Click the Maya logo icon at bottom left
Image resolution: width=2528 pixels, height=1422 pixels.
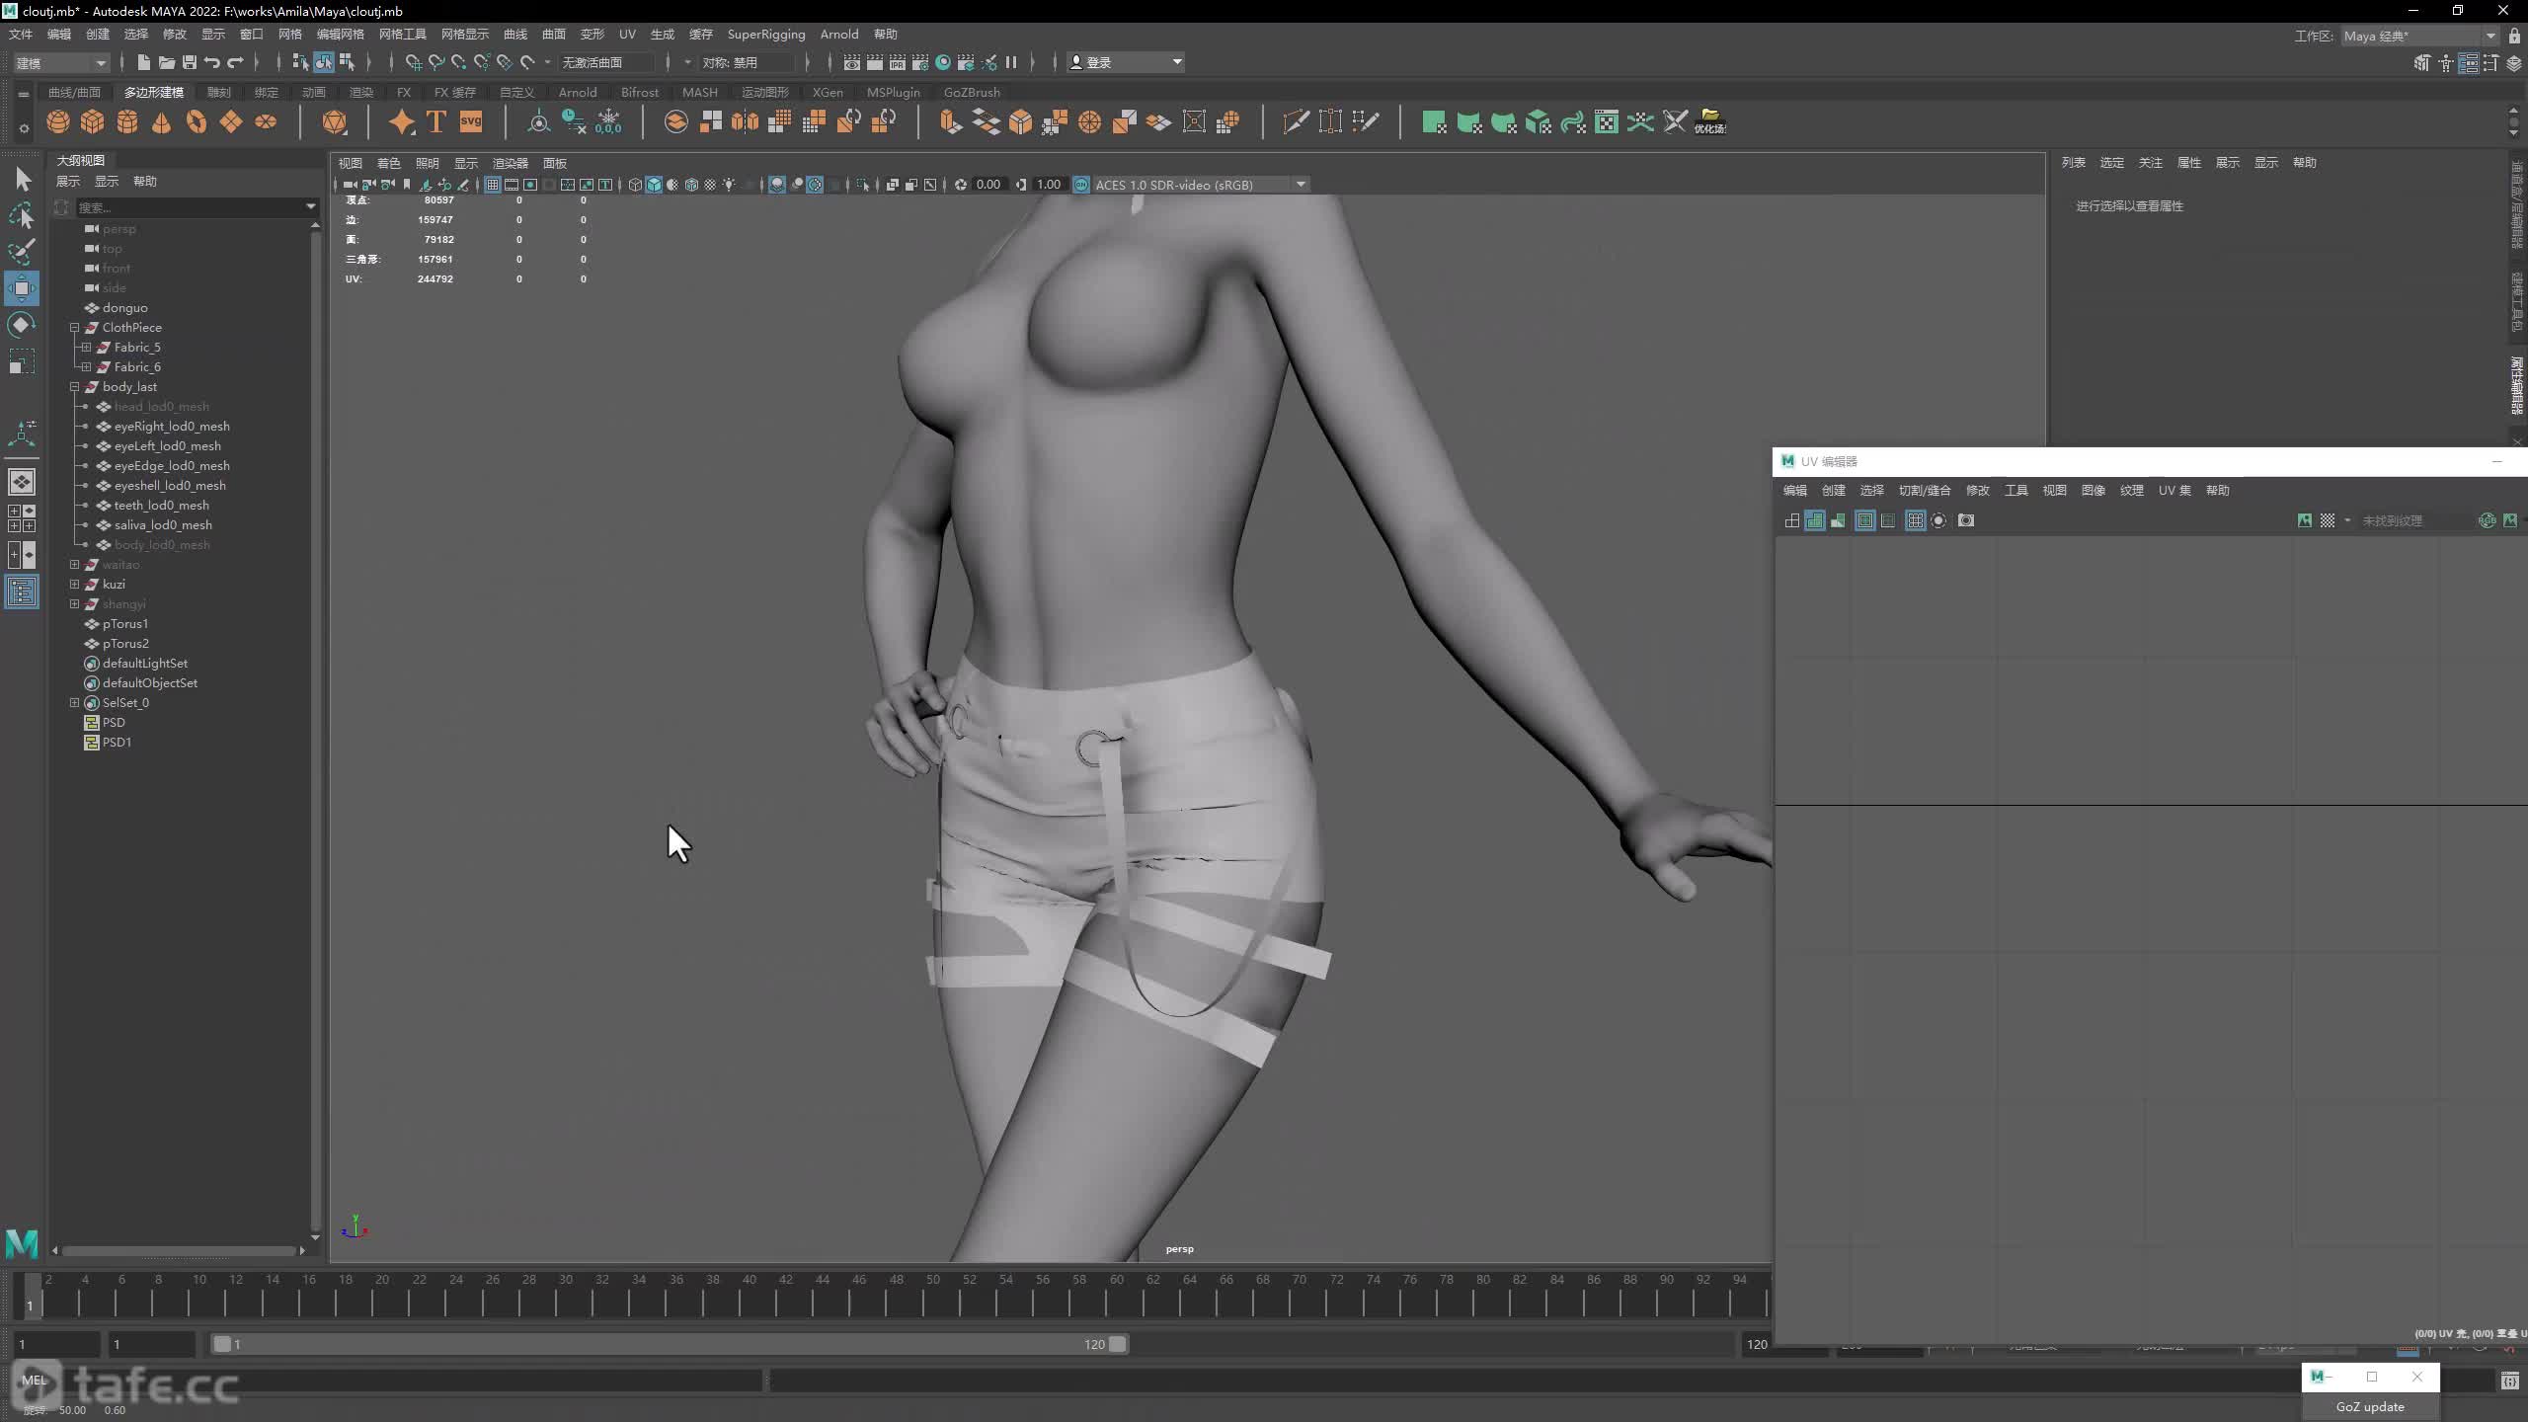(22, 1243)
